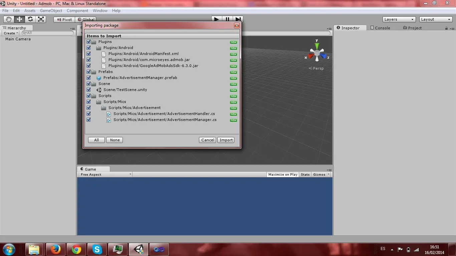This screenshot has height=256, width=456.
Task: Toggle the Global handle rotation button
Action: click(86, 19)
